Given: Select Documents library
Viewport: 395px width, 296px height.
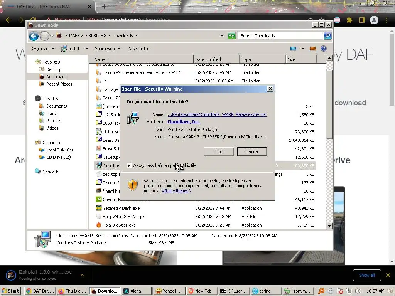Looking at the screenshot, I should [56, 106].
